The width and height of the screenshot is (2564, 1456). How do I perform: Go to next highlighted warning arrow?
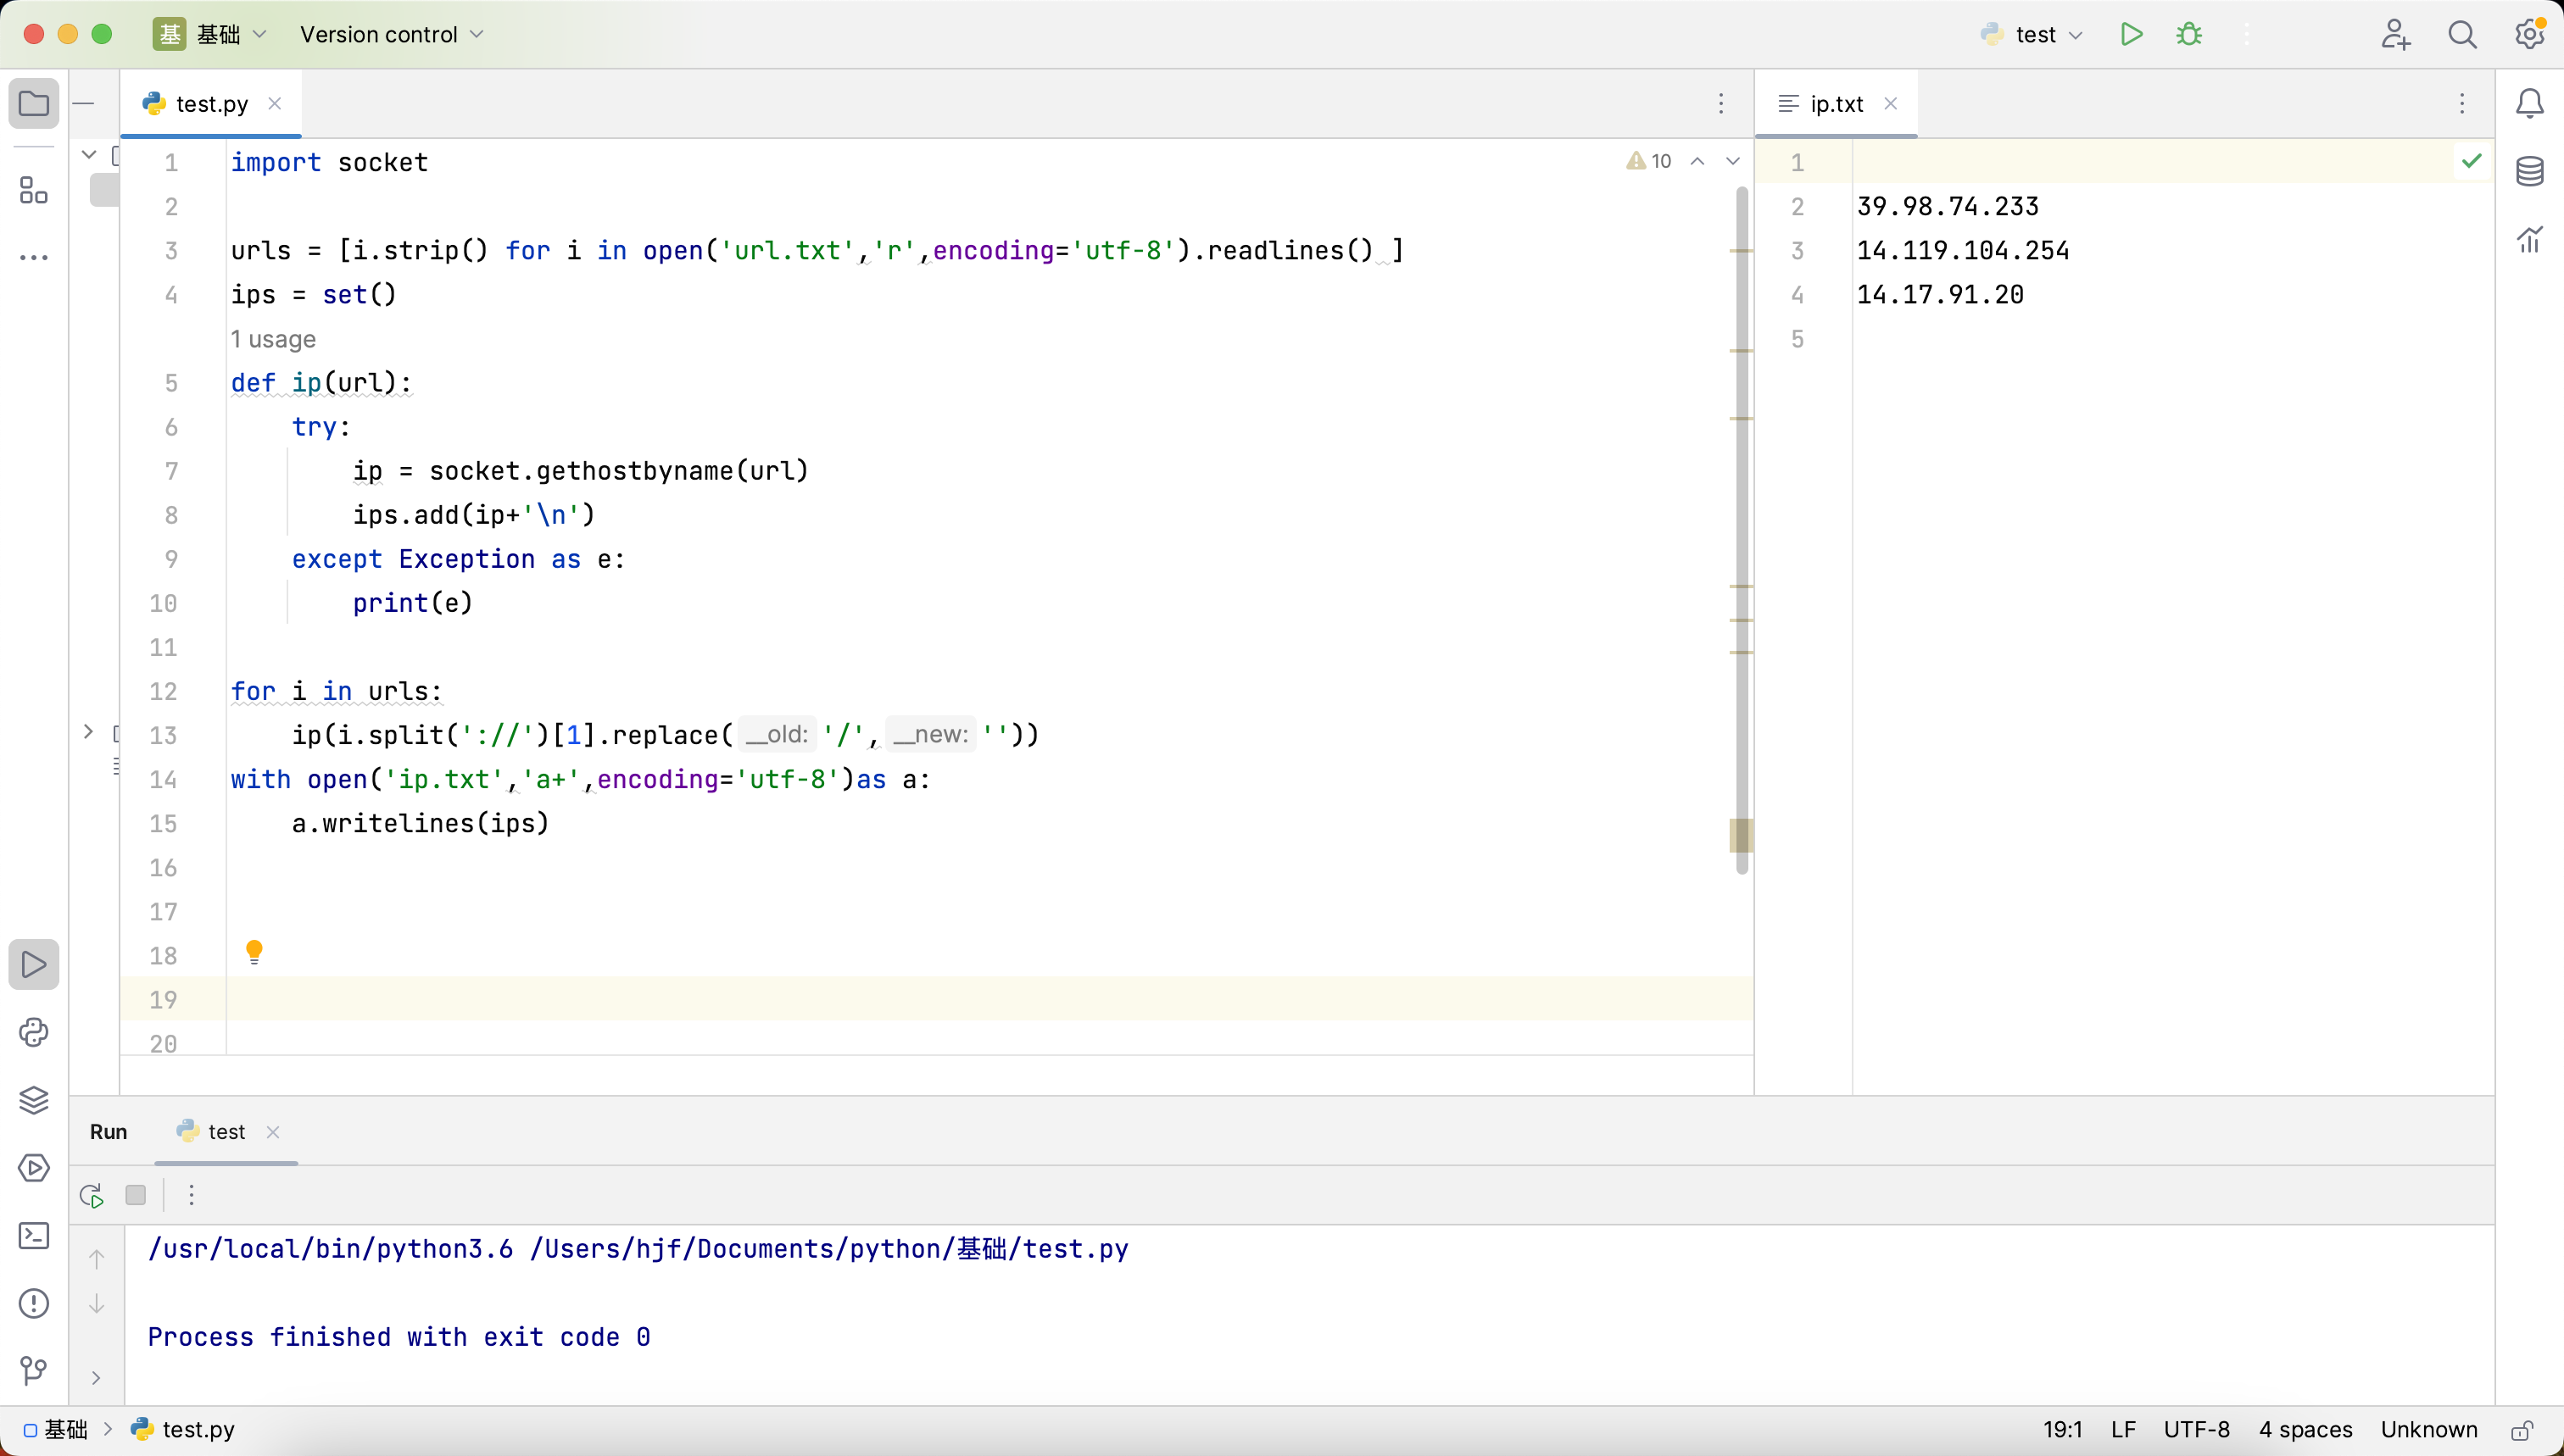coord(1733,161)
